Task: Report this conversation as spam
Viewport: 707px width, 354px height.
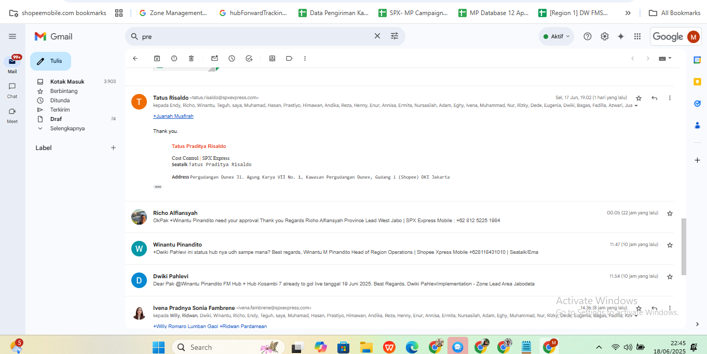Action: [174, 59]
